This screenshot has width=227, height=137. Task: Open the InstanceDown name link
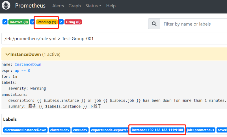pos(28,64)
